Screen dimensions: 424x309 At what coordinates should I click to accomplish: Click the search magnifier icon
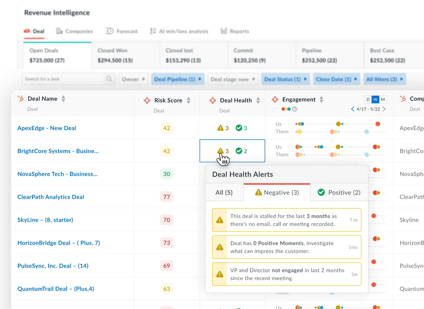[x=109, y=79]
